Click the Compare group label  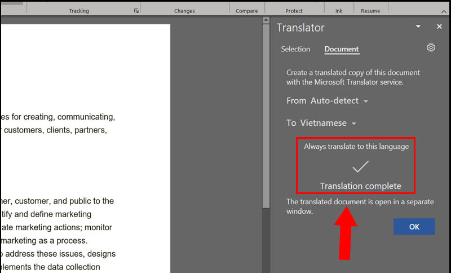tap(247, 11)
